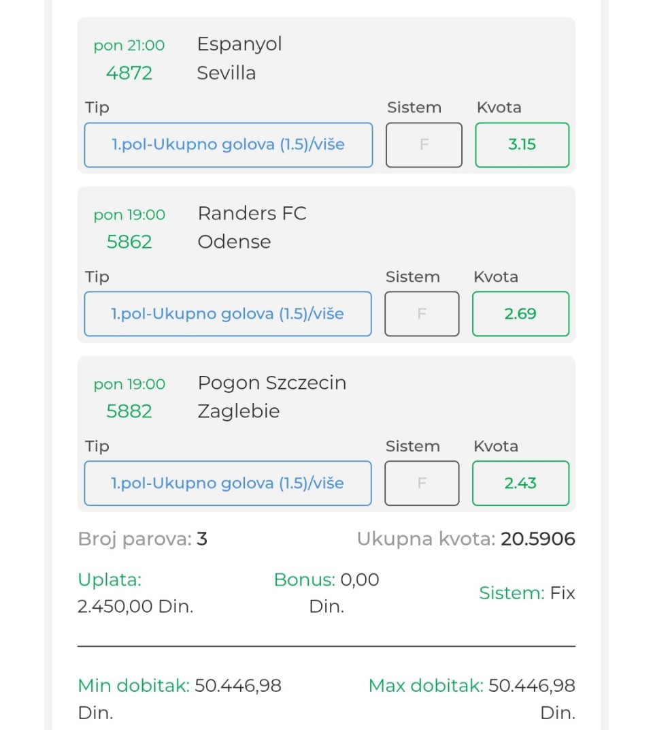Screen dimensions: 653x730
Task: Click the Uplata amount 2.450,00 Din.
Action: [x=135, y=606]
